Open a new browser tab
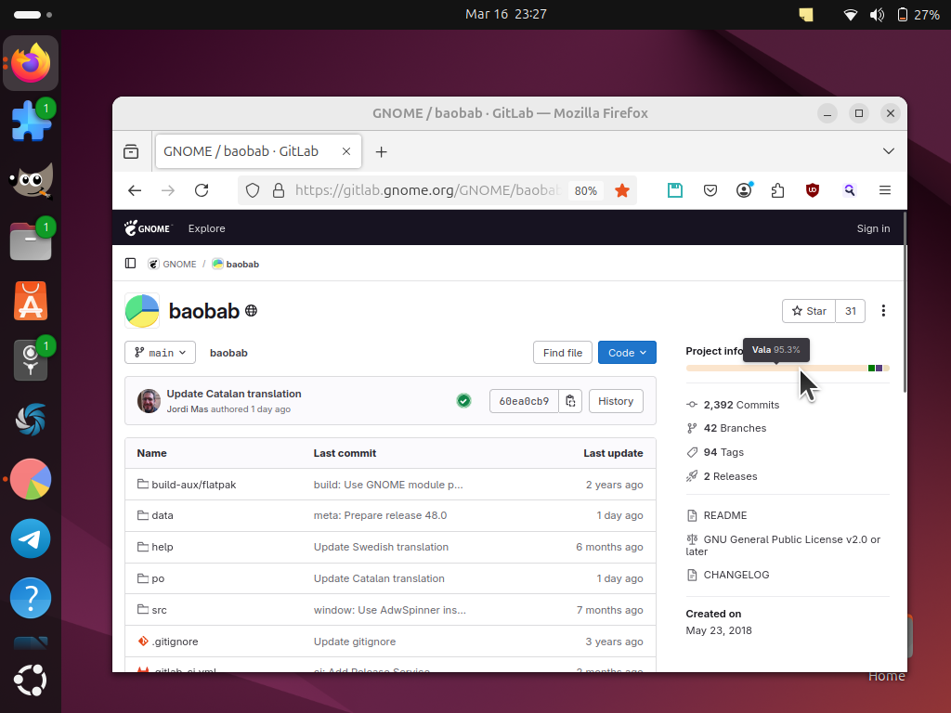The width and height of the screenshot is (951, 713). click(381, 151)
